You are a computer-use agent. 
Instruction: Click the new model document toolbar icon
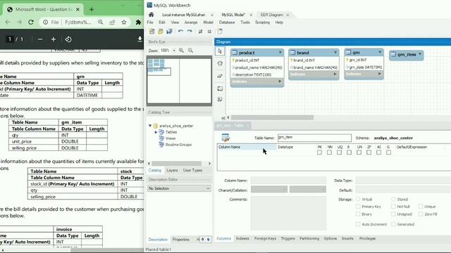(152, 31)
